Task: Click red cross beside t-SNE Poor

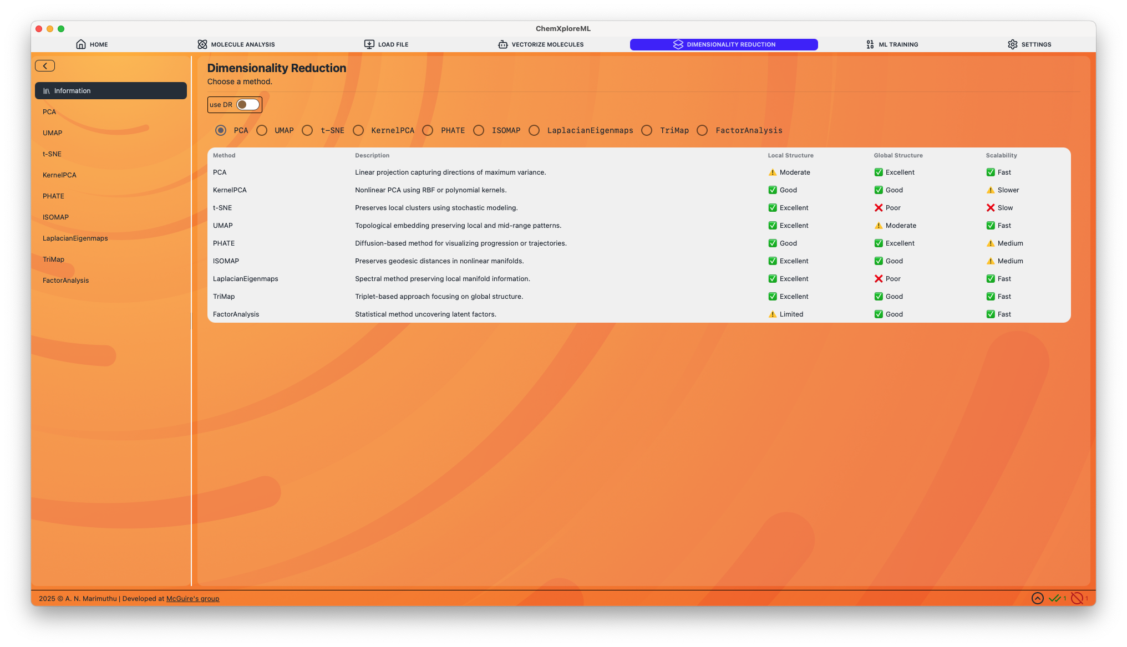Action: 879,208
